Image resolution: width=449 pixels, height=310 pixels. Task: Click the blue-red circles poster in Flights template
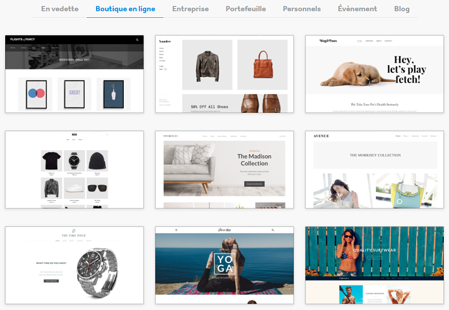[x=36, y=94]
